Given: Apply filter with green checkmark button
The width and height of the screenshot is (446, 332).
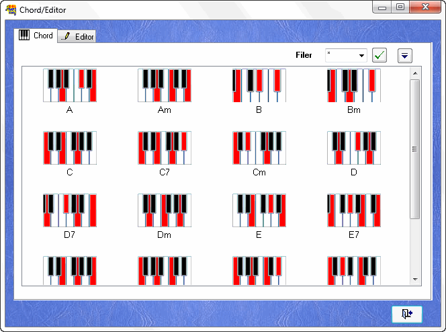Looking at the screenshot, I should 380,55.
